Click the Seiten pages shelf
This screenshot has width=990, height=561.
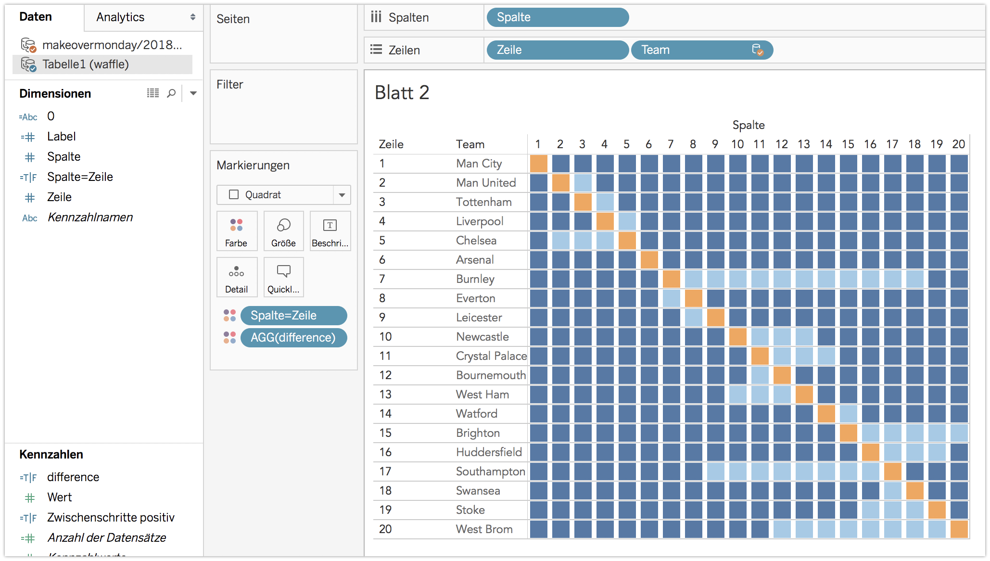tap(284, 34)
